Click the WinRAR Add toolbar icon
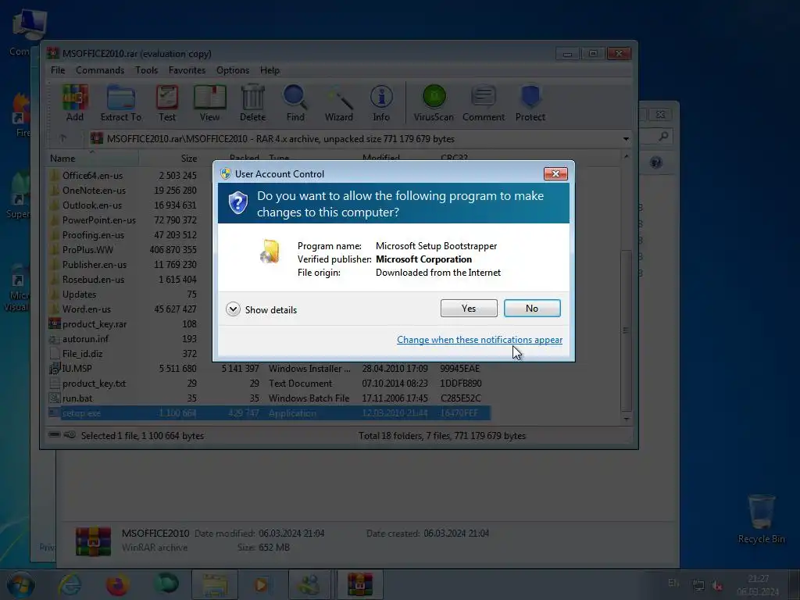 pos(75,104)
